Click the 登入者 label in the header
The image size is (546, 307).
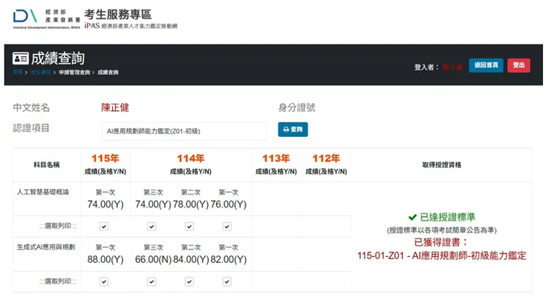426,67
